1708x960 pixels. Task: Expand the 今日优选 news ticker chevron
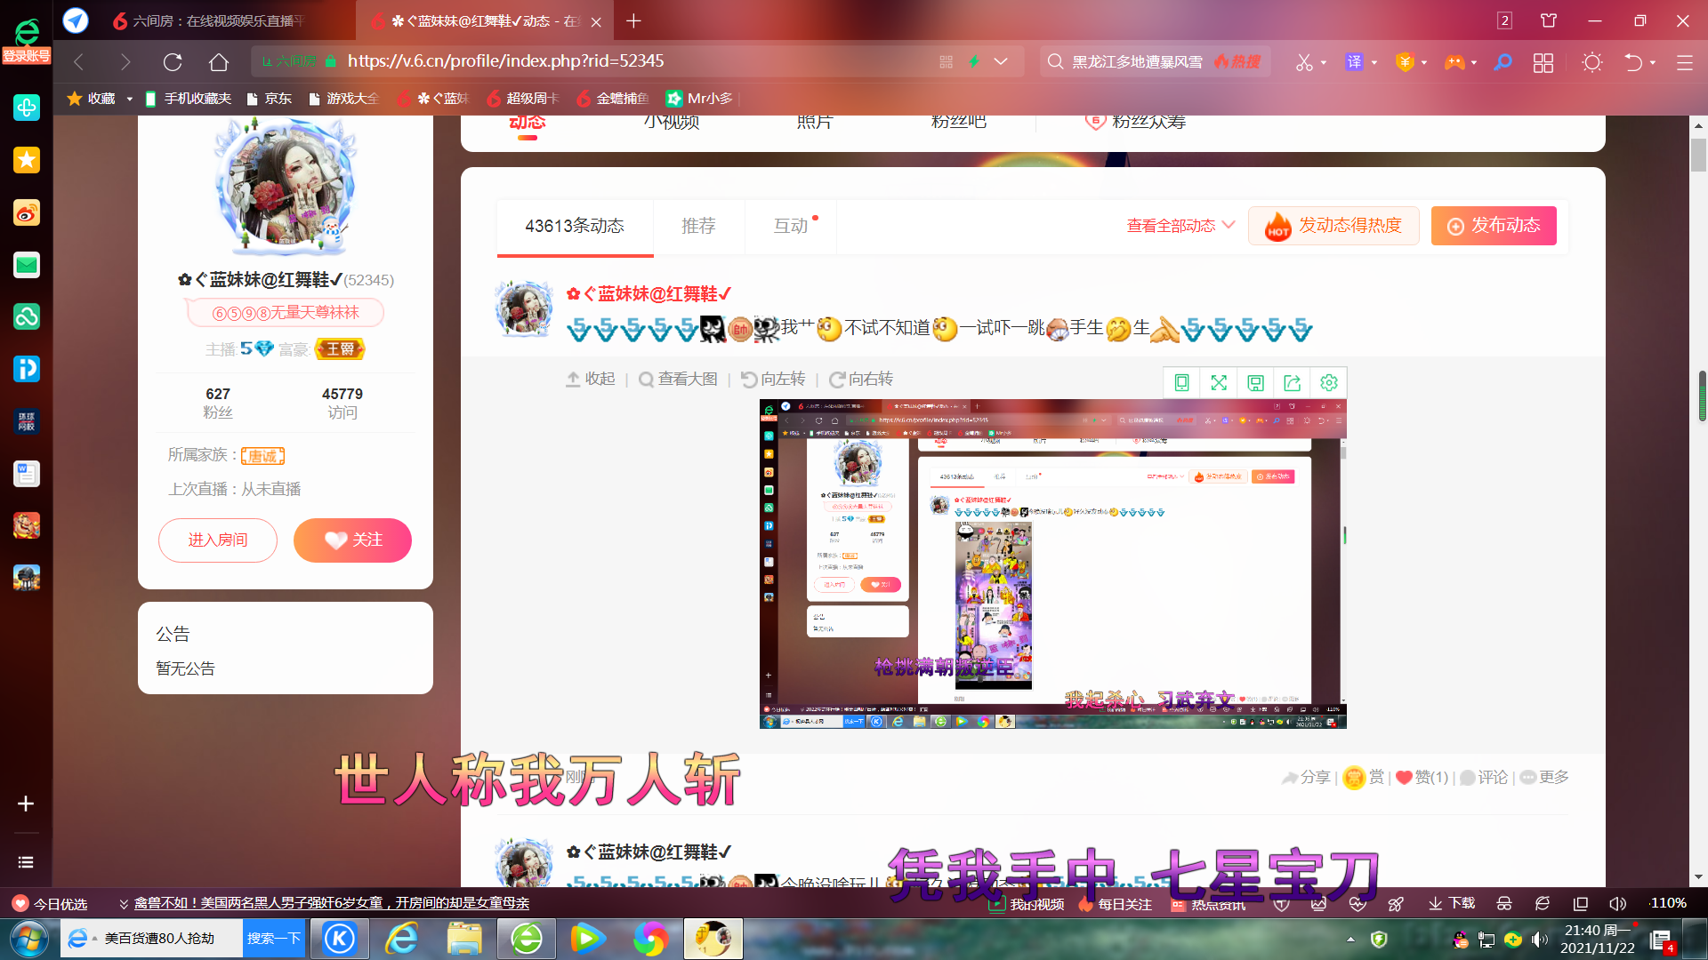click(x=124, y=904)
